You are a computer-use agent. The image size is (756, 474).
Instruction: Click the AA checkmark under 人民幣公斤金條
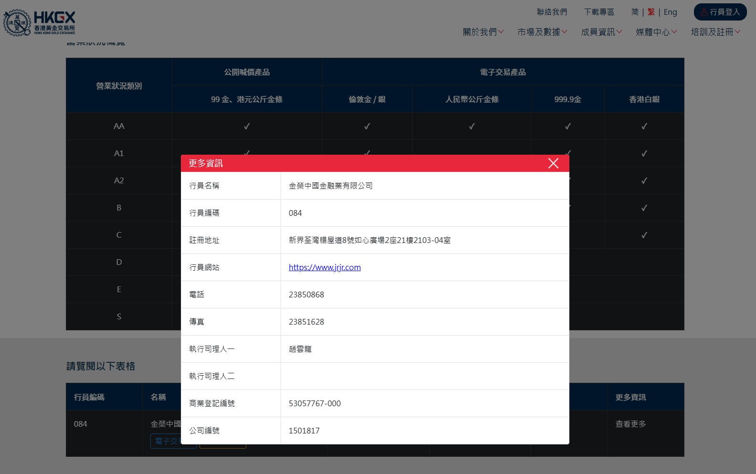(472, 126)
